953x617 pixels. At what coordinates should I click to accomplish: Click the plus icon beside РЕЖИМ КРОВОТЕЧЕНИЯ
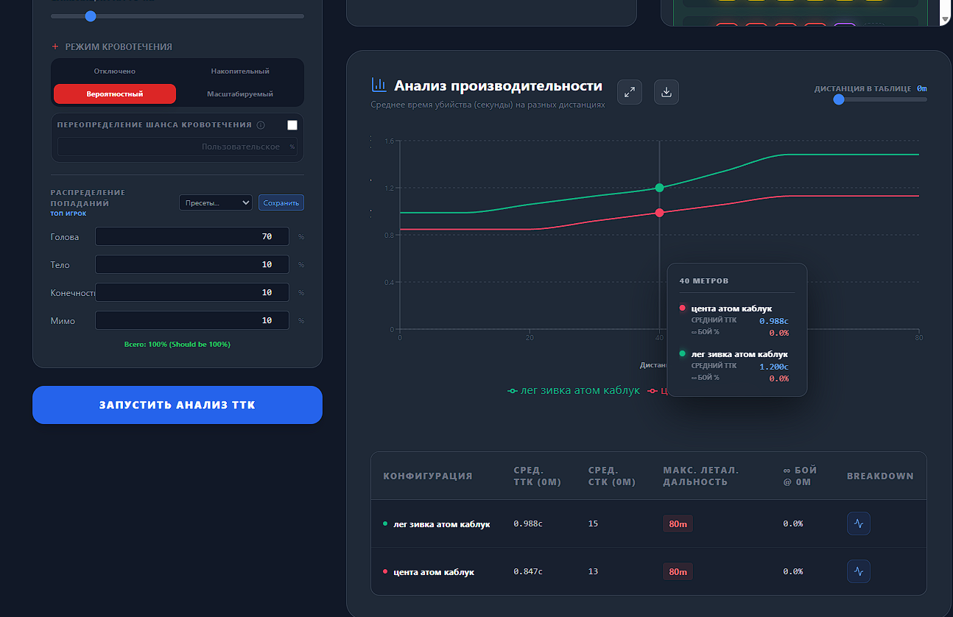pyautogui.click(x=55, y=46)
